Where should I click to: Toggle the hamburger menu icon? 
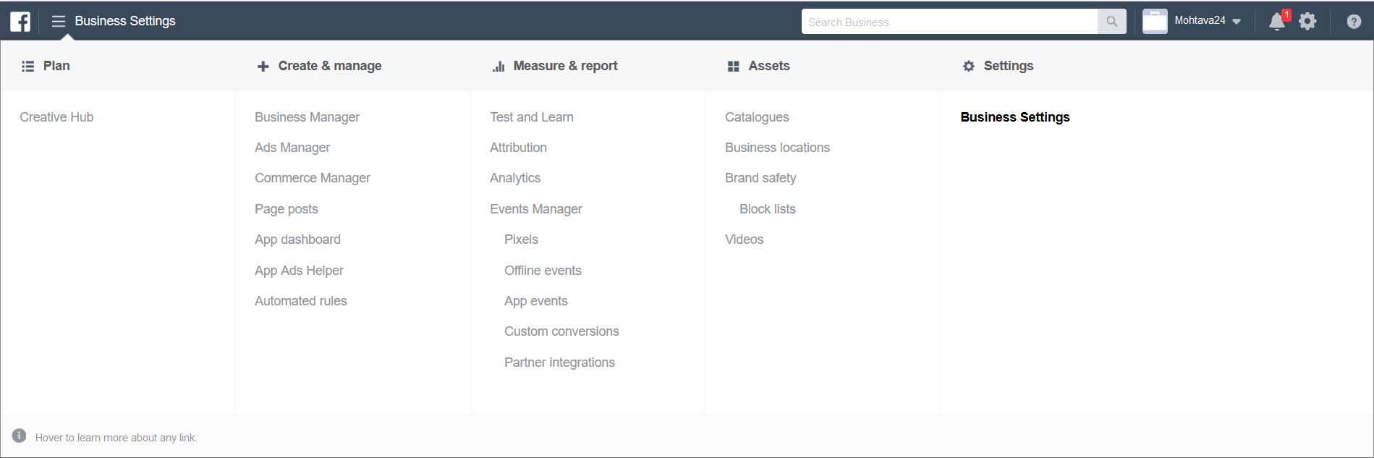pos(59,22)
